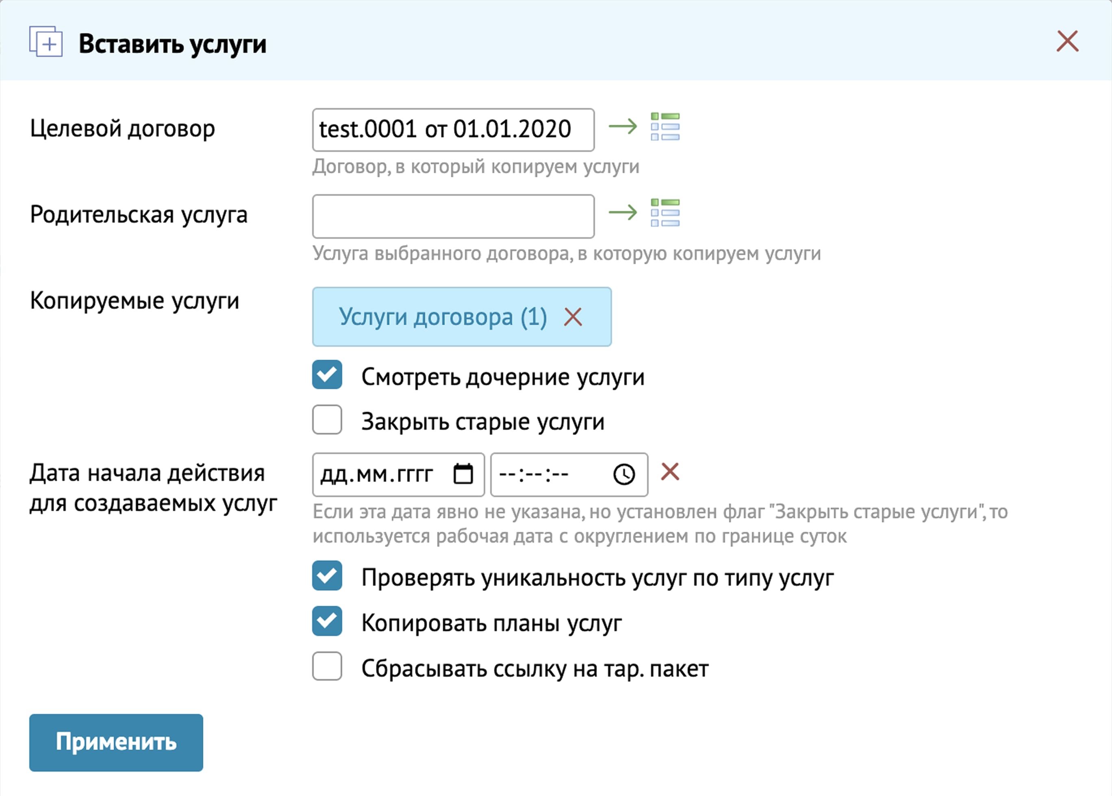Click the insert services icon in header

[x=46, y=42]
